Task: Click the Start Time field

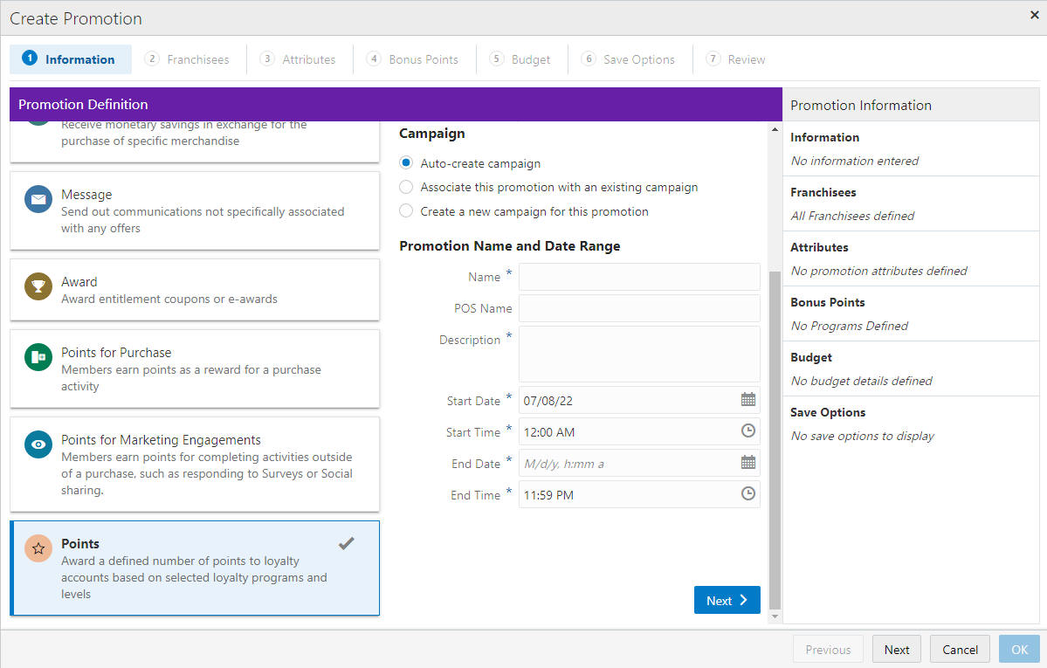Action: pyautogui.click(x=639, y=431)
